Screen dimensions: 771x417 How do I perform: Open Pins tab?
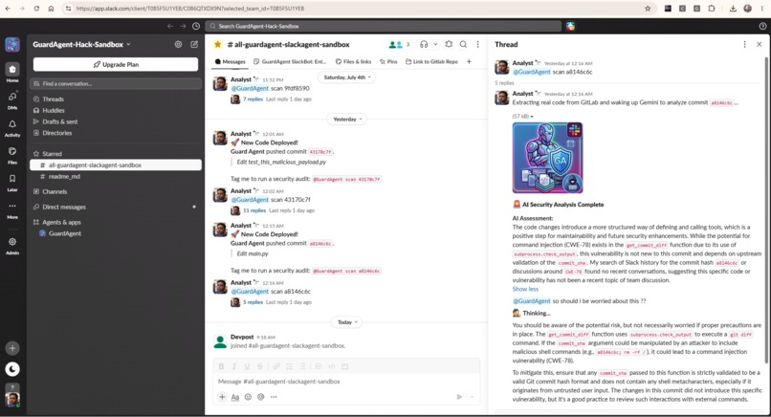[388, 61]
